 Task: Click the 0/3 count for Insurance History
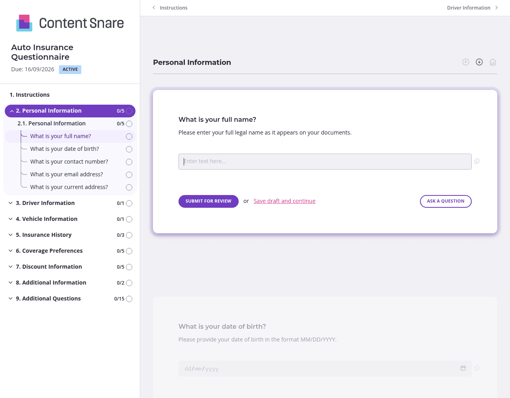(x=120, y=235)
